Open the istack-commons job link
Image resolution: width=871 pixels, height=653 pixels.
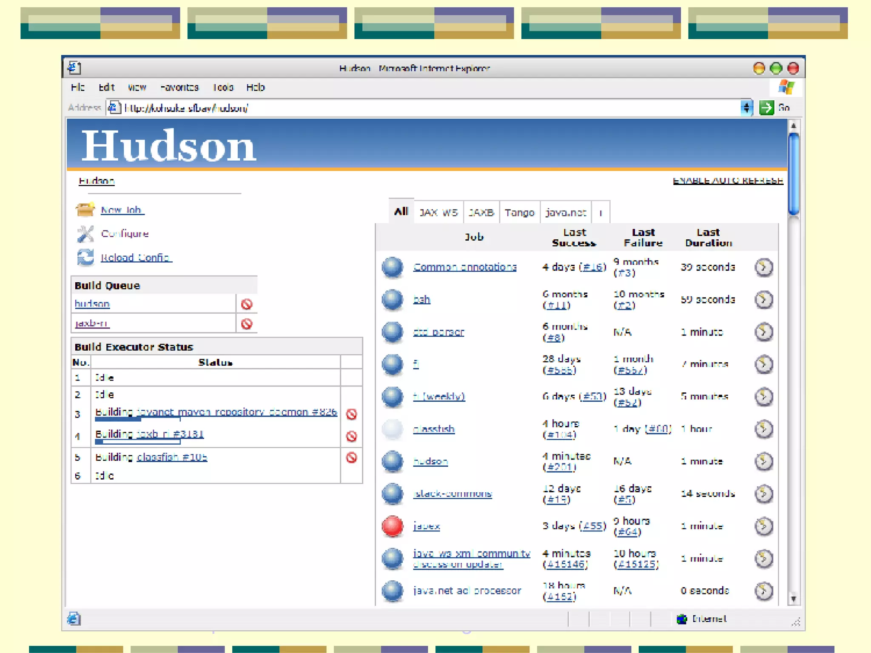[x=453, y=494]
